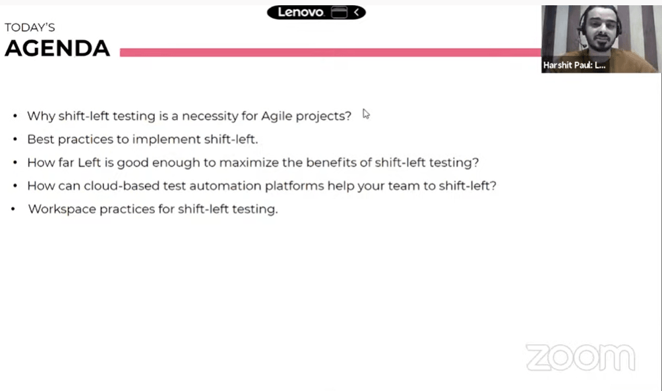
Task: Click the bullet dot before 'How far Left'
Action: pyautogui.click(x=15, y=163)
